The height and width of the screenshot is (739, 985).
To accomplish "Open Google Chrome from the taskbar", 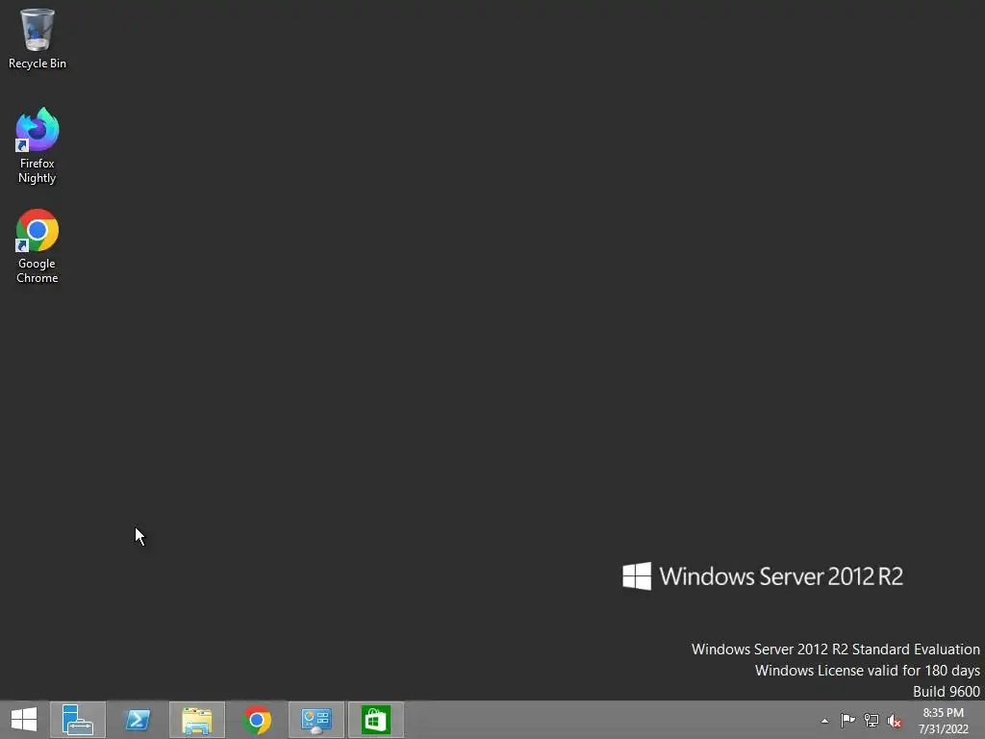I will click(x=256, y=720).
